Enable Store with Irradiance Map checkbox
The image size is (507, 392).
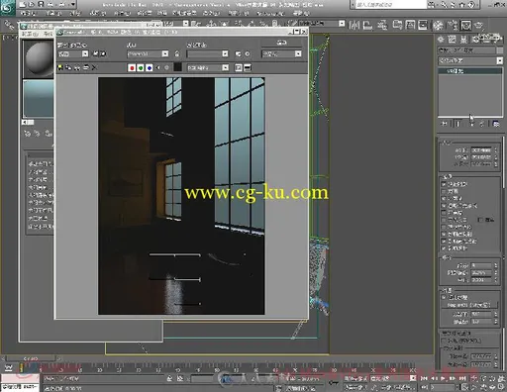tap(444, 227)
